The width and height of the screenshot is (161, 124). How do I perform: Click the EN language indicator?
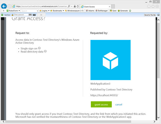[30, 15]
